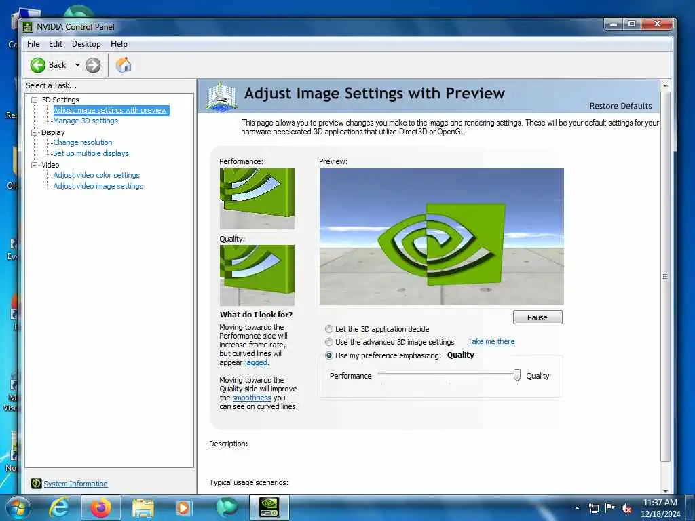This screenshot has height=521, width=695.
Task: Click the Performance-Quality slider thumb
Action: click(x=516, y=374)
